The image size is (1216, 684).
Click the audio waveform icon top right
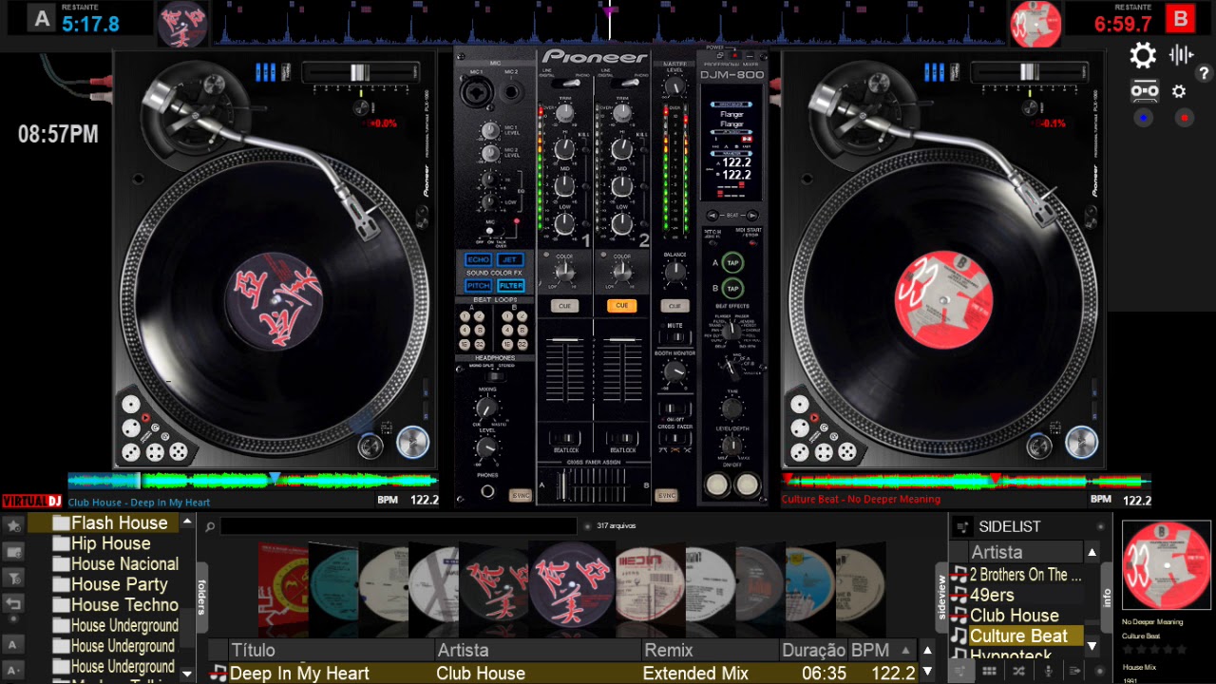coord(1182,54)
